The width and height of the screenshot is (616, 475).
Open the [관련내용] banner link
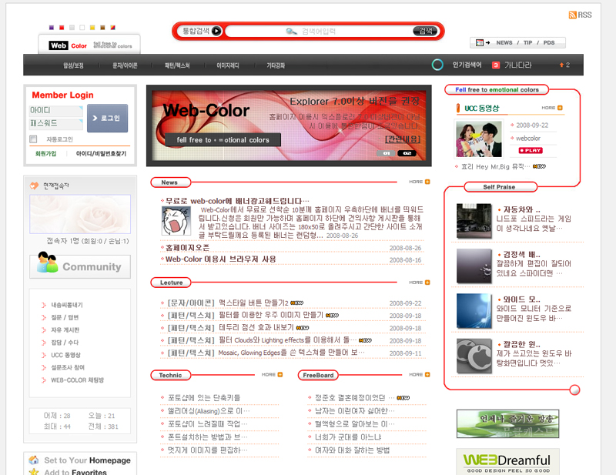402,139
